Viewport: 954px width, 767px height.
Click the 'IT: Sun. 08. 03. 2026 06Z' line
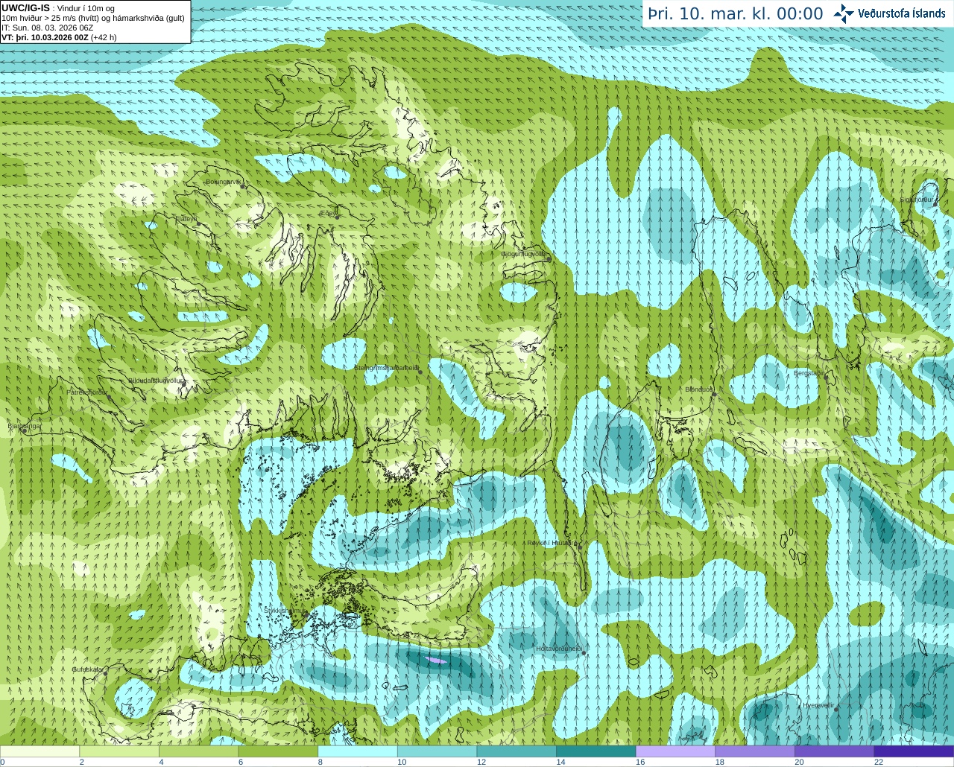click(x=48, y=28)
